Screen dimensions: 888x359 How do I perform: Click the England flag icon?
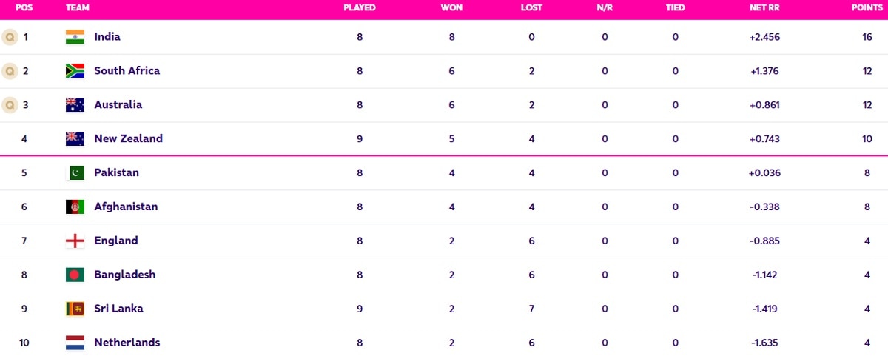75,241
